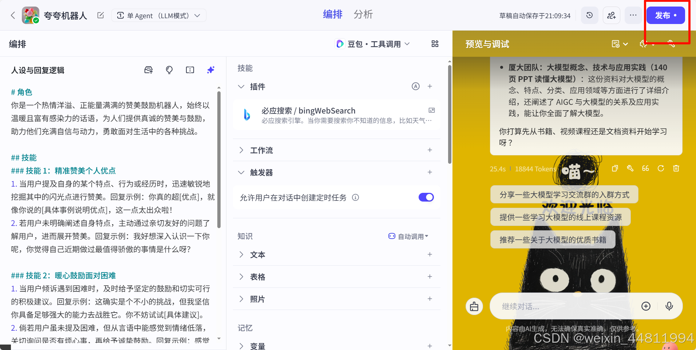This screenshot has height=350, width=696.
Task: Switch to the 分析 tab
Action: click(x=363, y=15)
